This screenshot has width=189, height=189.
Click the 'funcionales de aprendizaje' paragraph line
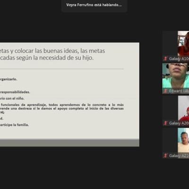coord(62,105)
